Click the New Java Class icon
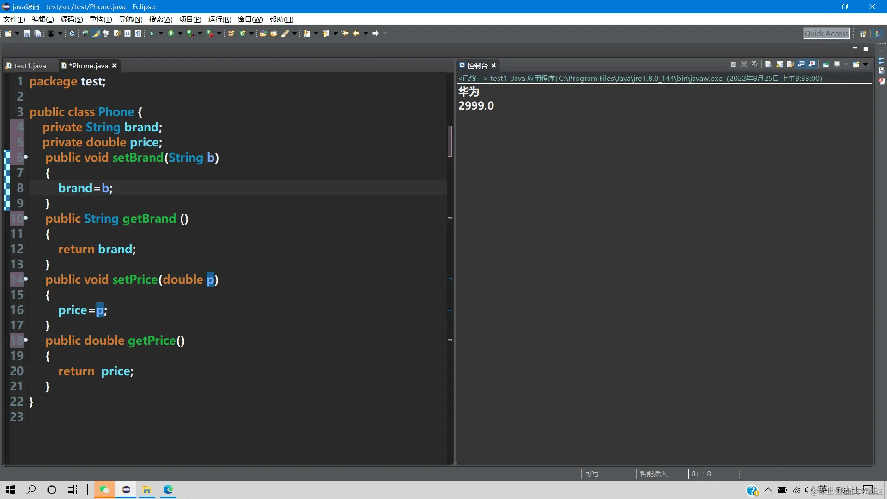Viewport: 887px width, 499px height. pos(242,33)
